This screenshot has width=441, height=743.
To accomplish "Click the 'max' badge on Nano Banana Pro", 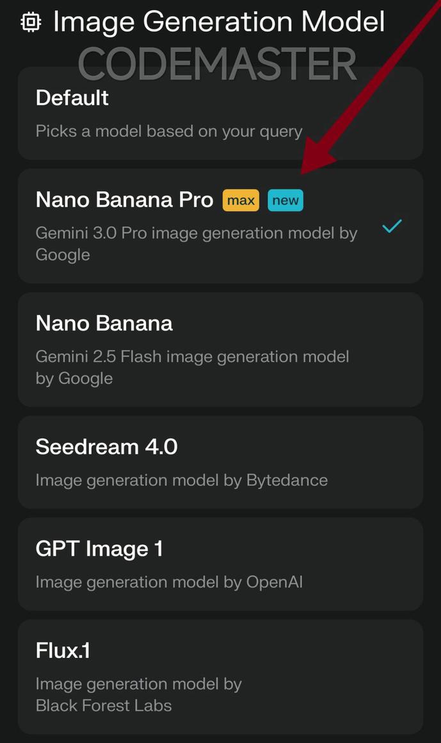I will [241, 200].
